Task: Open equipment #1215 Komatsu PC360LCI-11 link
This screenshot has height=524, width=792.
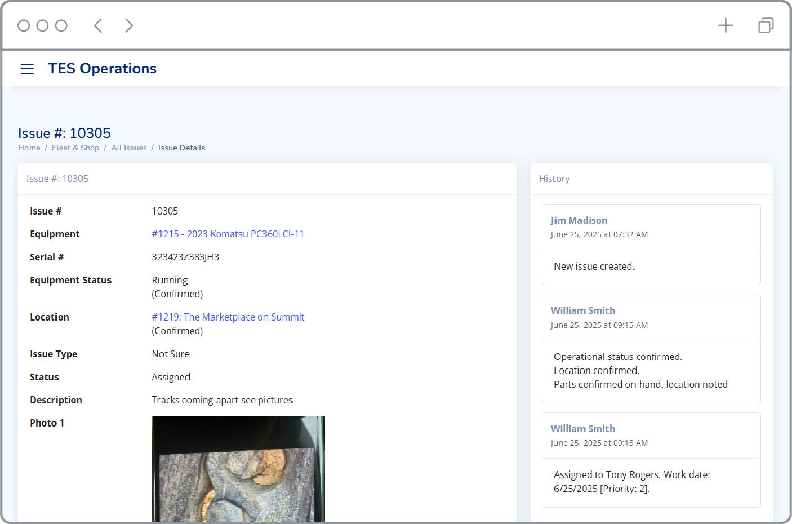Action: 228,234
